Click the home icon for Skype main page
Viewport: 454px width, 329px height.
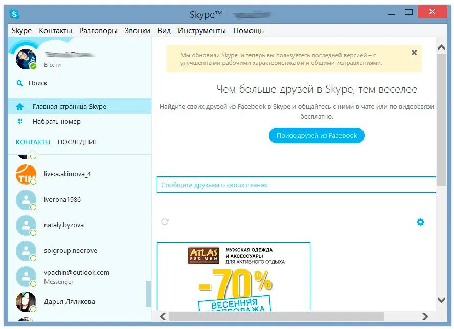point(20,107)
